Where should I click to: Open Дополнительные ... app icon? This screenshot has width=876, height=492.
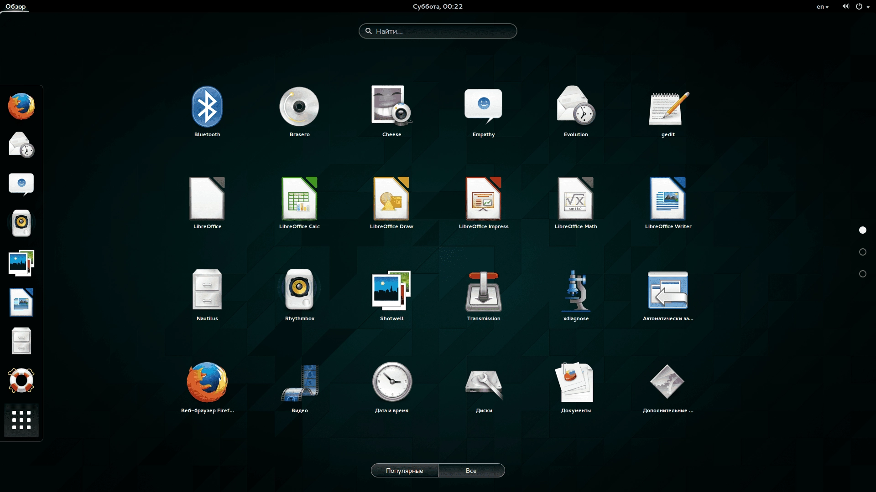[x=667, y=382]
